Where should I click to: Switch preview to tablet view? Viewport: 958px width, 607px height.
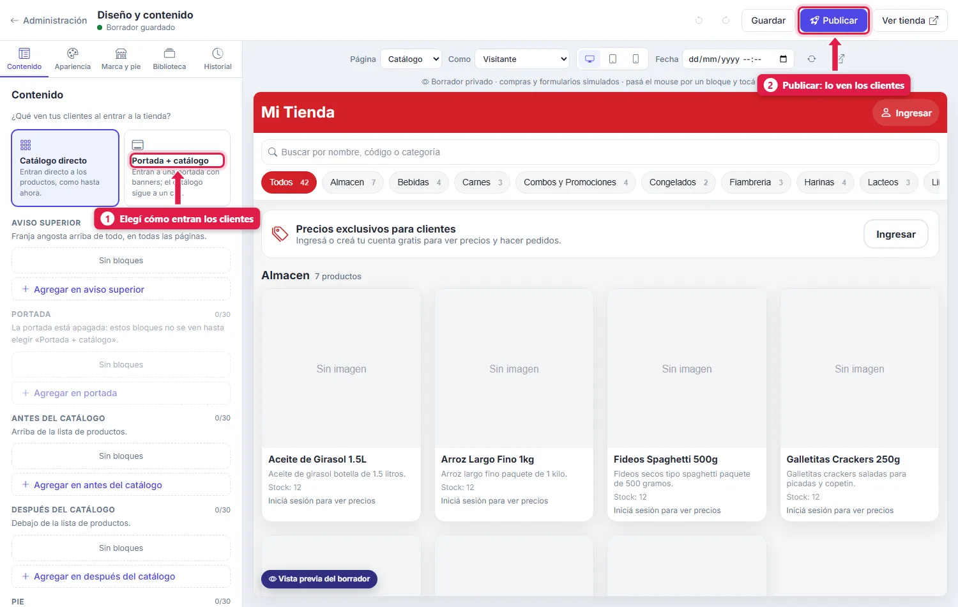(x=612, y=59)
